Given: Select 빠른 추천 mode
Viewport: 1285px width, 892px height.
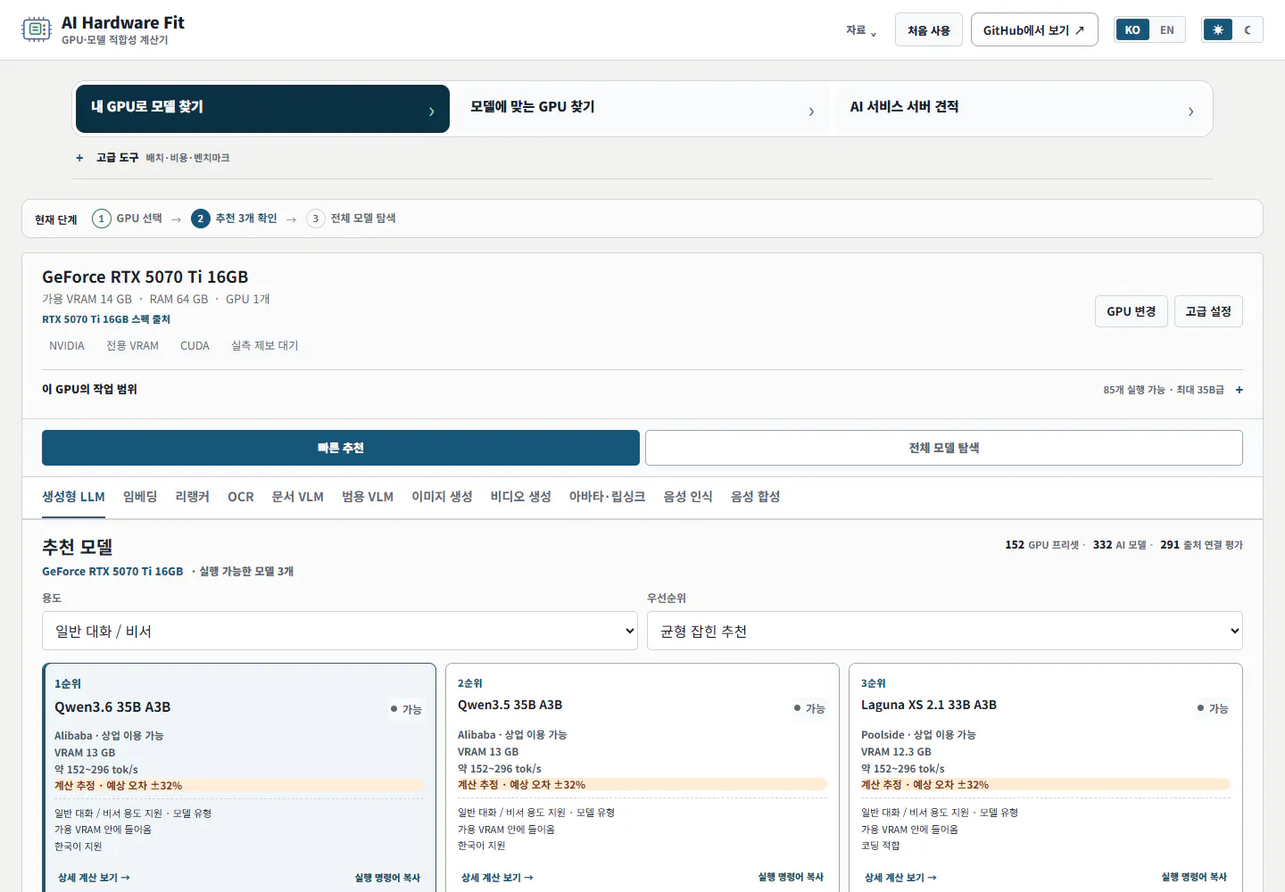Looking at the screenshot, I should pyautogui.click(x=341, y=448).
